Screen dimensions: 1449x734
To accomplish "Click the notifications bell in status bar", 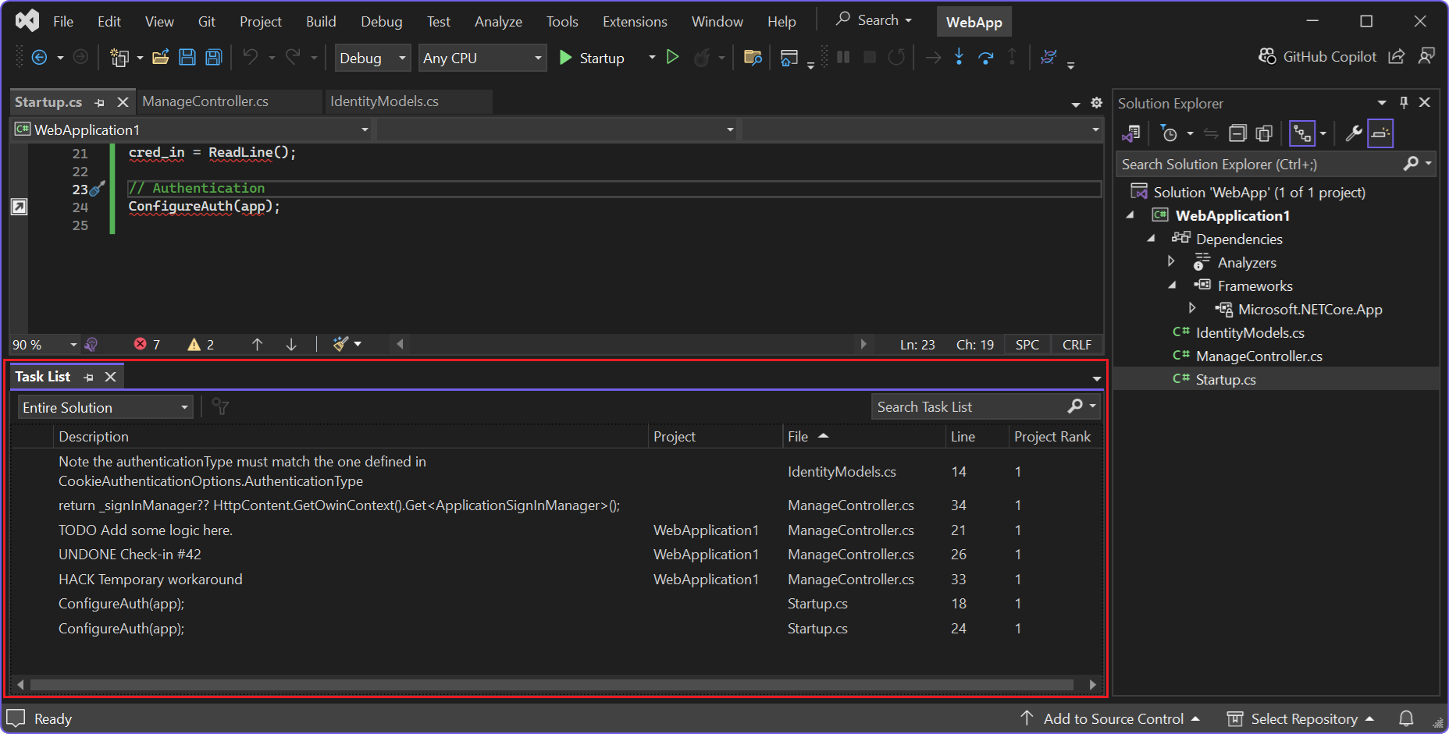I will (x=1406, y=718).
